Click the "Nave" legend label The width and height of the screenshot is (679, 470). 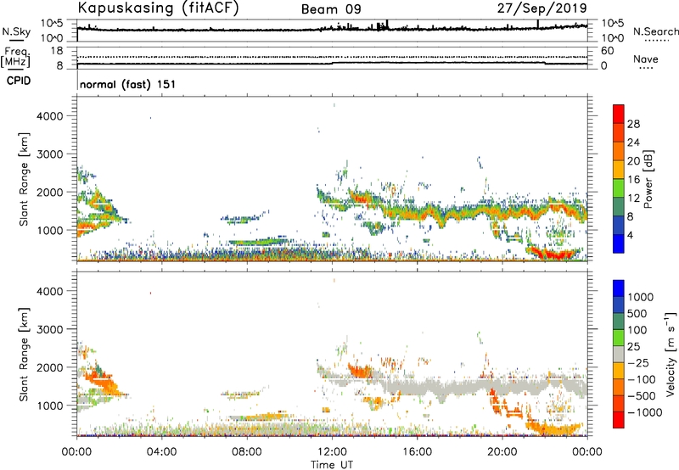click(646, 59)
